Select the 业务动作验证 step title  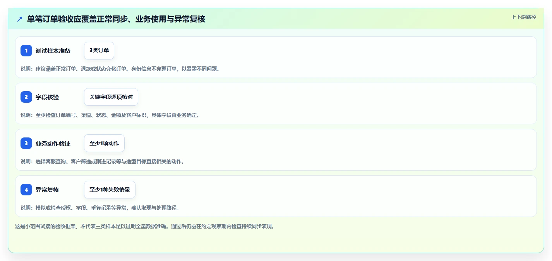click(x=53, y=143)
